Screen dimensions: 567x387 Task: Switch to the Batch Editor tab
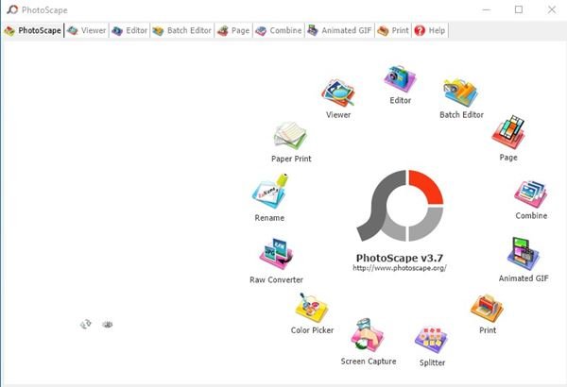click(182, 30)
